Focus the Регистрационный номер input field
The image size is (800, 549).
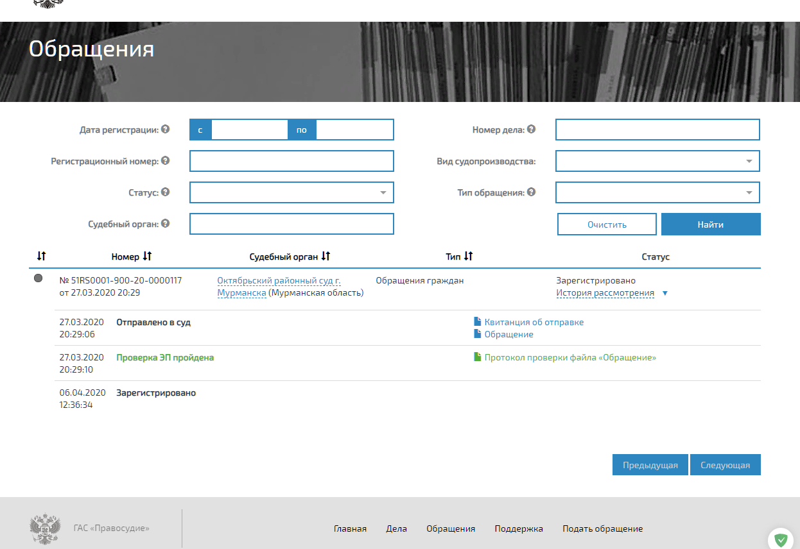click(x=291, y=161)
